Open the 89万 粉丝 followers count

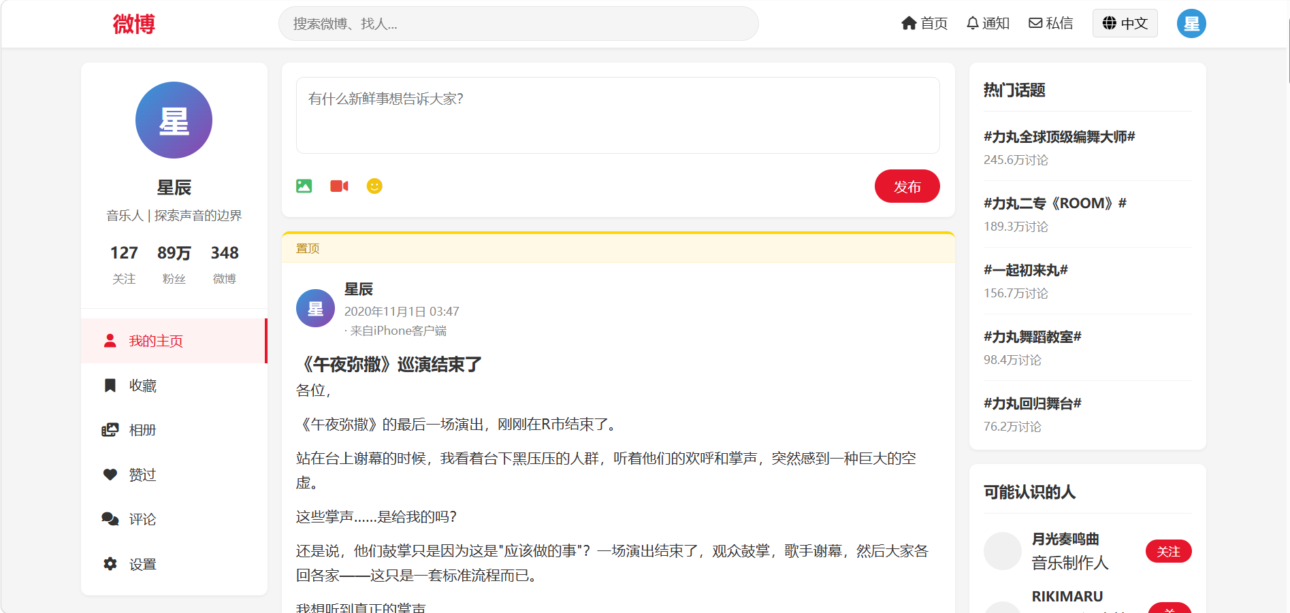(174, 264)
